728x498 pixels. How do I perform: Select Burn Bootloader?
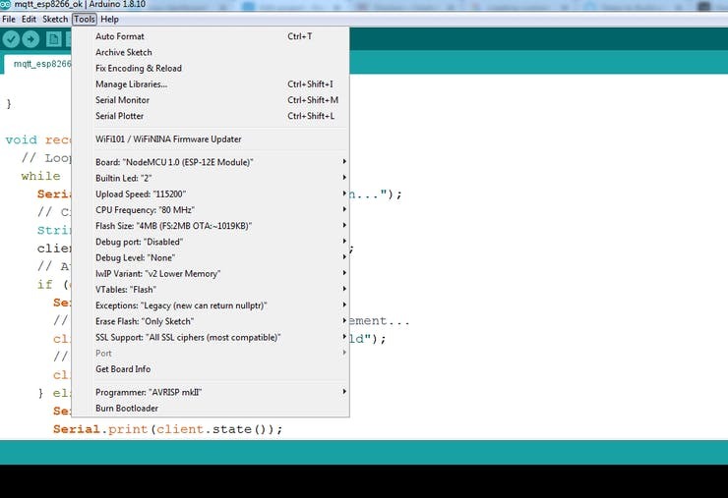click(210, 408)
